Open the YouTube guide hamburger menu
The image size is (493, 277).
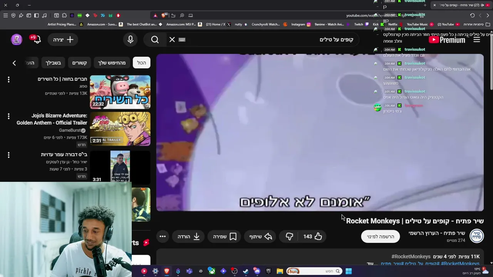[x=477, y=39]
